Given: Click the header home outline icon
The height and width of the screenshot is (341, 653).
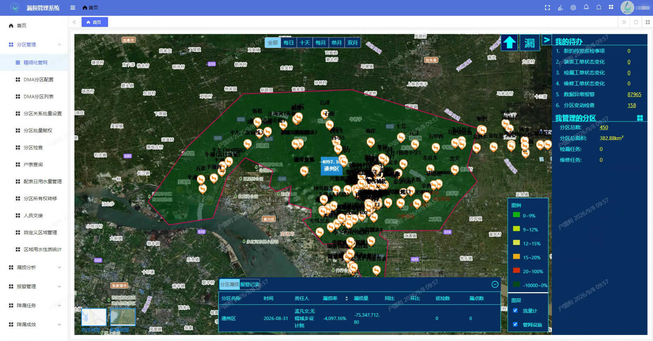Looking at the screenshot, I should click(x=599, y=7).
